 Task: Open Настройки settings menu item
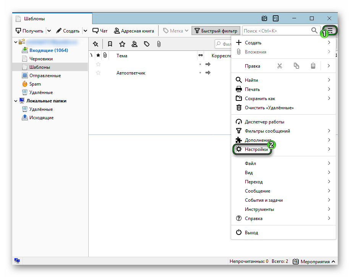(283, 149)
